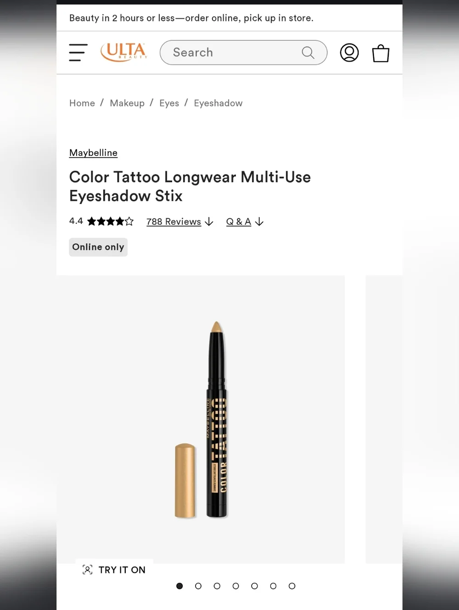Click the star rating icons
The height and width of the screenshot is (610, 459).
110,222
